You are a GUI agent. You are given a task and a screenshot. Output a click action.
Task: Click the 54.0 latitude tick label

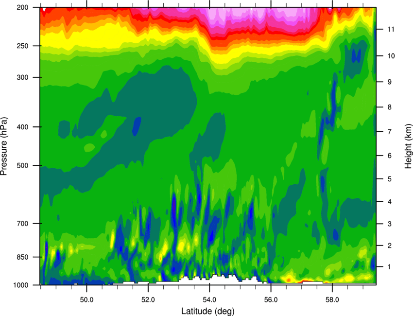209,299
